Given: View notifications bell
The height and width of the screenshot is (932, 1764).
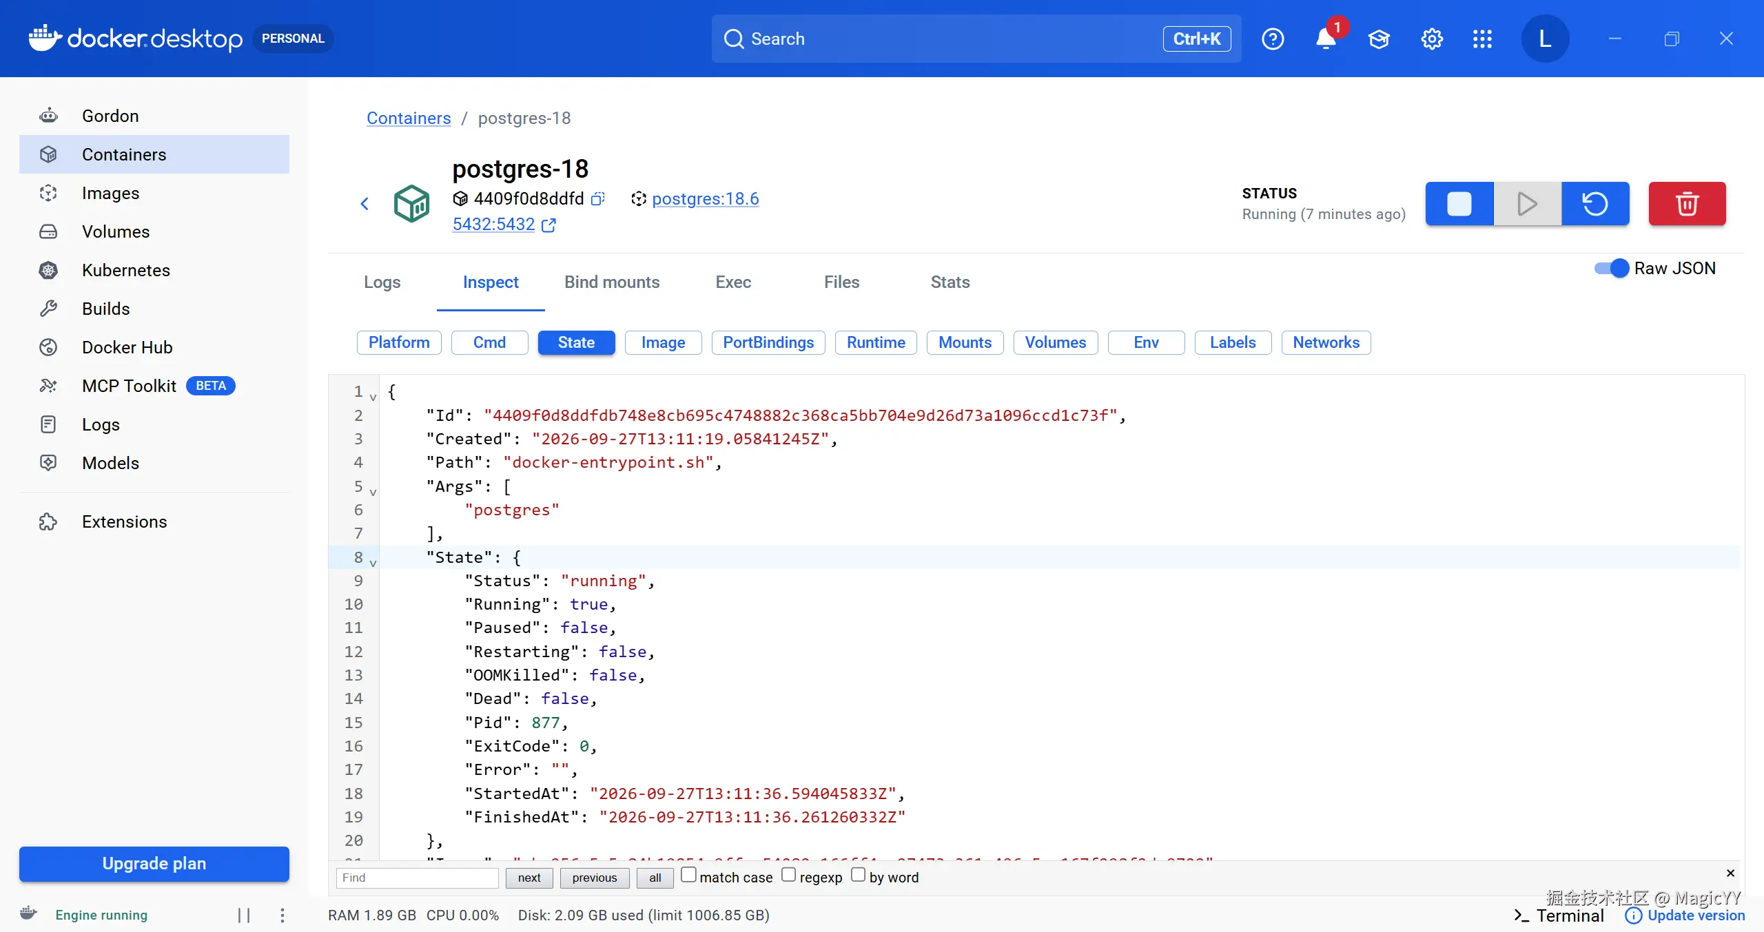Looking at the screenshot, I should (x=1326, y=39).
